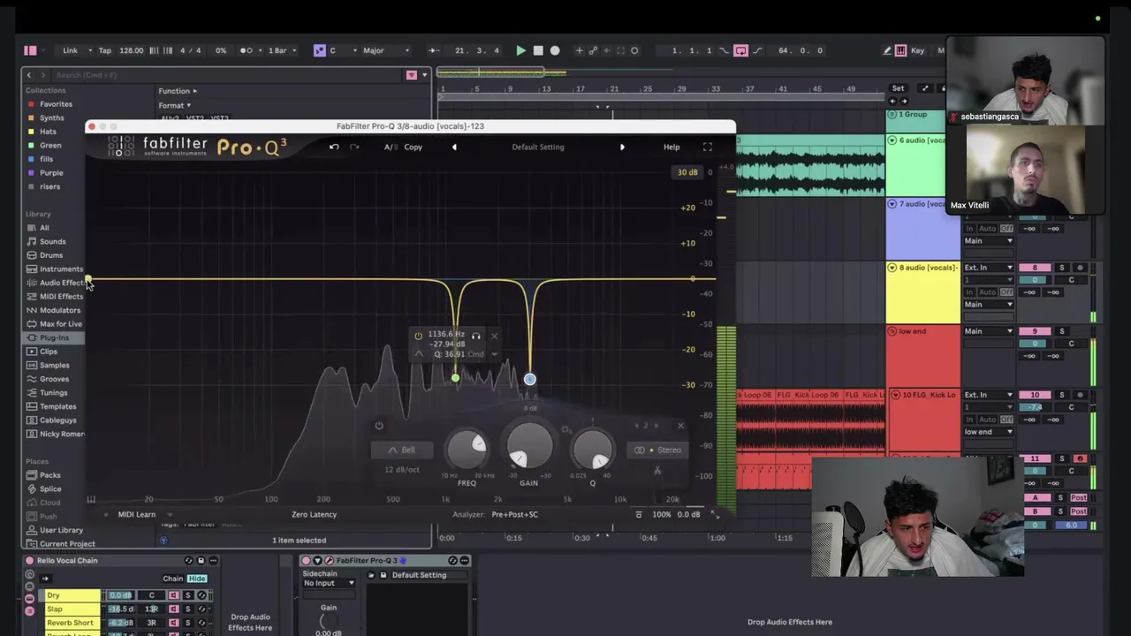Toggle the selected band power button in panel
Screen dimensions: 1131x636
[379, 426]
